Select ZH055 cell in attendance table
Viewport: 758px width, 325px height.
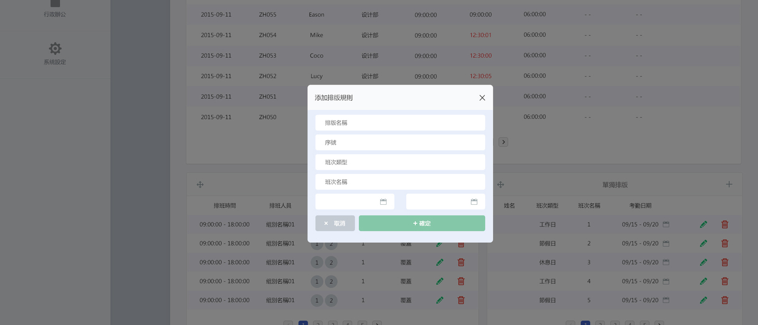point(268,15)
